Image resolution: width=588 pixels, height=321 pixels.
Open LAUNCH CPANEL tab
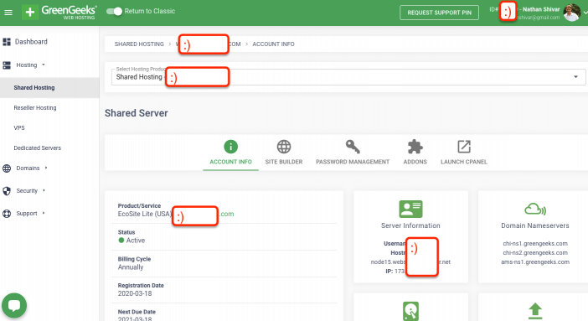(464, 162)
